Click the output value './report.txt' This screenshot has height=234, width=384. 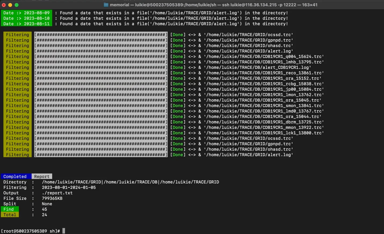57,193
